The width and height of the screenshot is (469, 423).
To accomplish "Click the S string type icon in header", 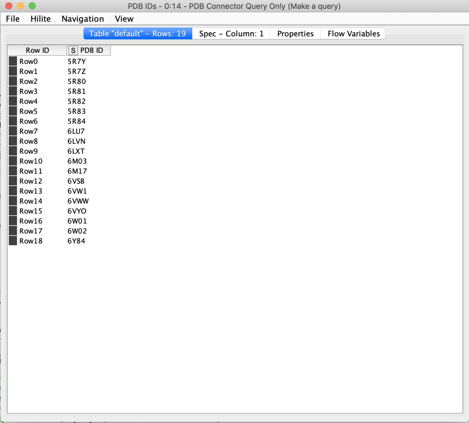I will [73, 50].
